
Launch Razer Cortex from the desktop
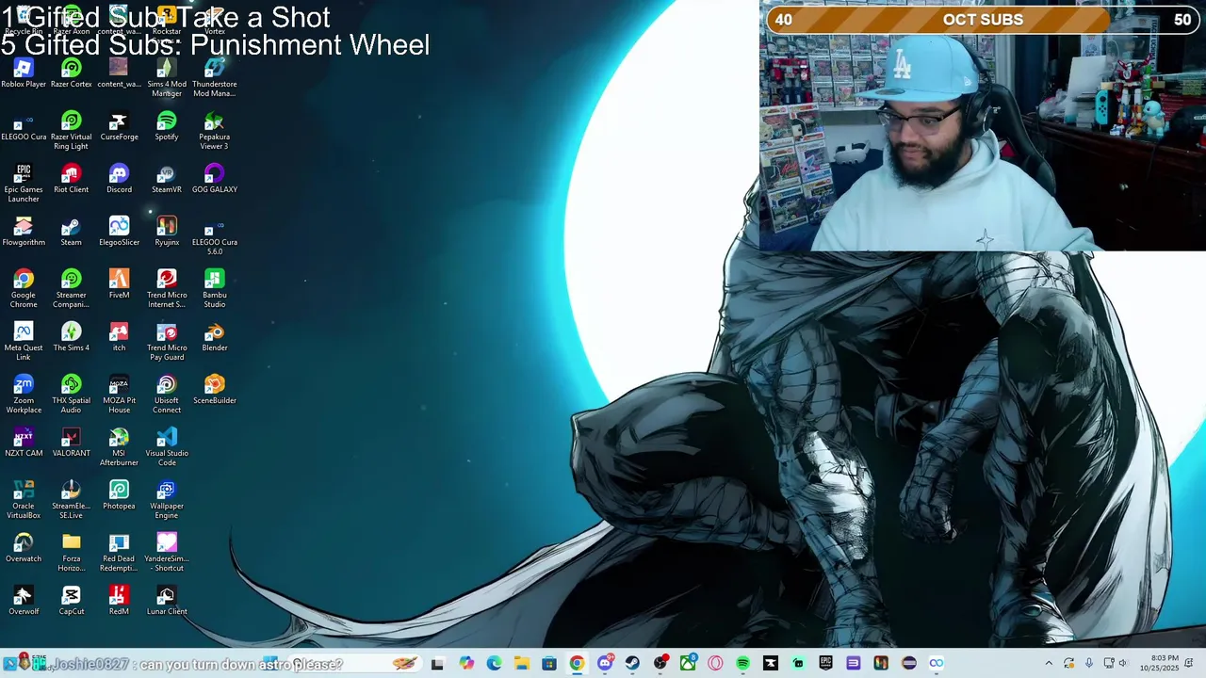point(72,73)
